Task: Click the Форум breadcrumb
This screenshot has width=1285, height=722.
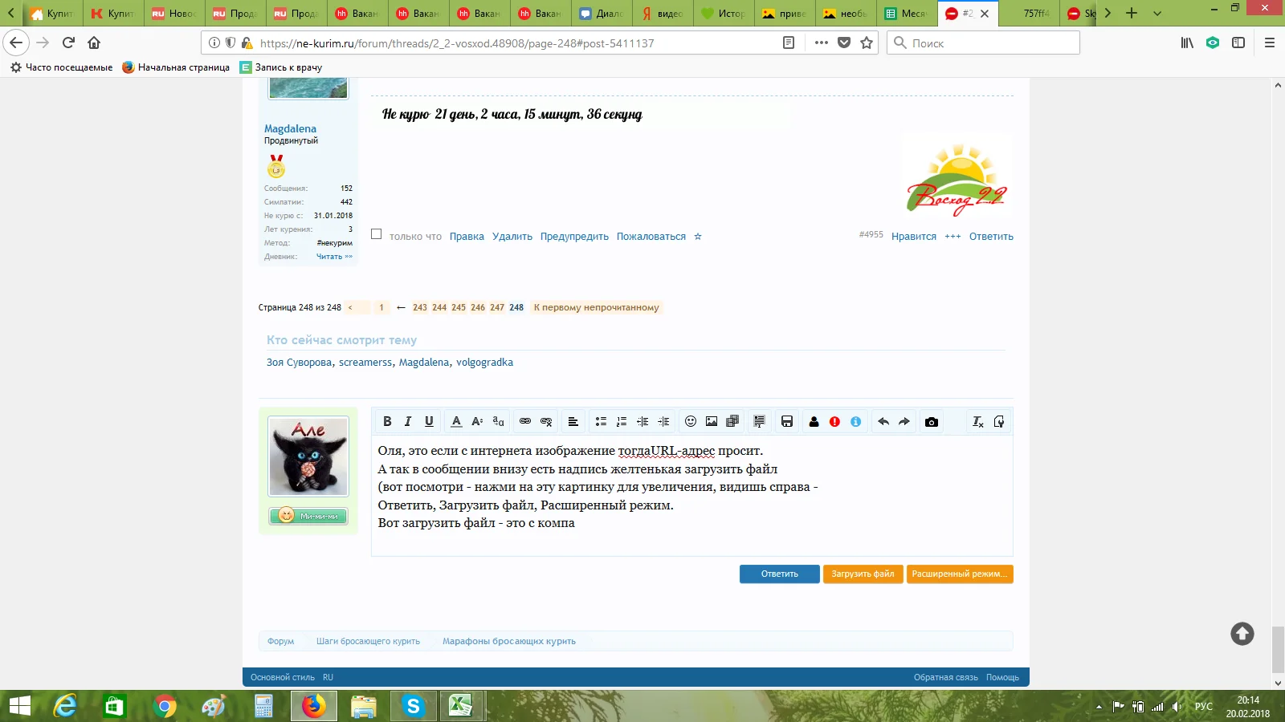Action: 280,641
